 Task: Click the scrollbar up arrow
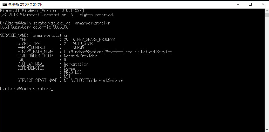[x=267, y=11]
